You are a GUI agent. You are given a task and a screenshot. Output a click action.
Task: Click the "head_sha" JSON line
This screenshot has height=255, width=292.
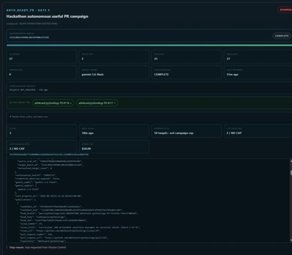tap(53, 220)
